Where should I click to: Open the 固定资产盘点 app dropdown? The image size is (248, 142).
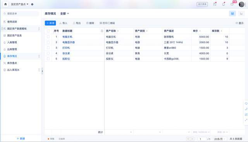(20, 4)
